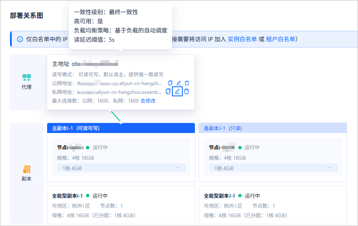Click 负载均衡策略 line in tooltip
This screenshot has width=358, height=226.
121,30
